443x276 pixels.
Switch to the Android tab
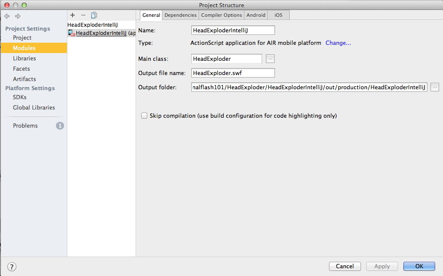coord(256,15)
